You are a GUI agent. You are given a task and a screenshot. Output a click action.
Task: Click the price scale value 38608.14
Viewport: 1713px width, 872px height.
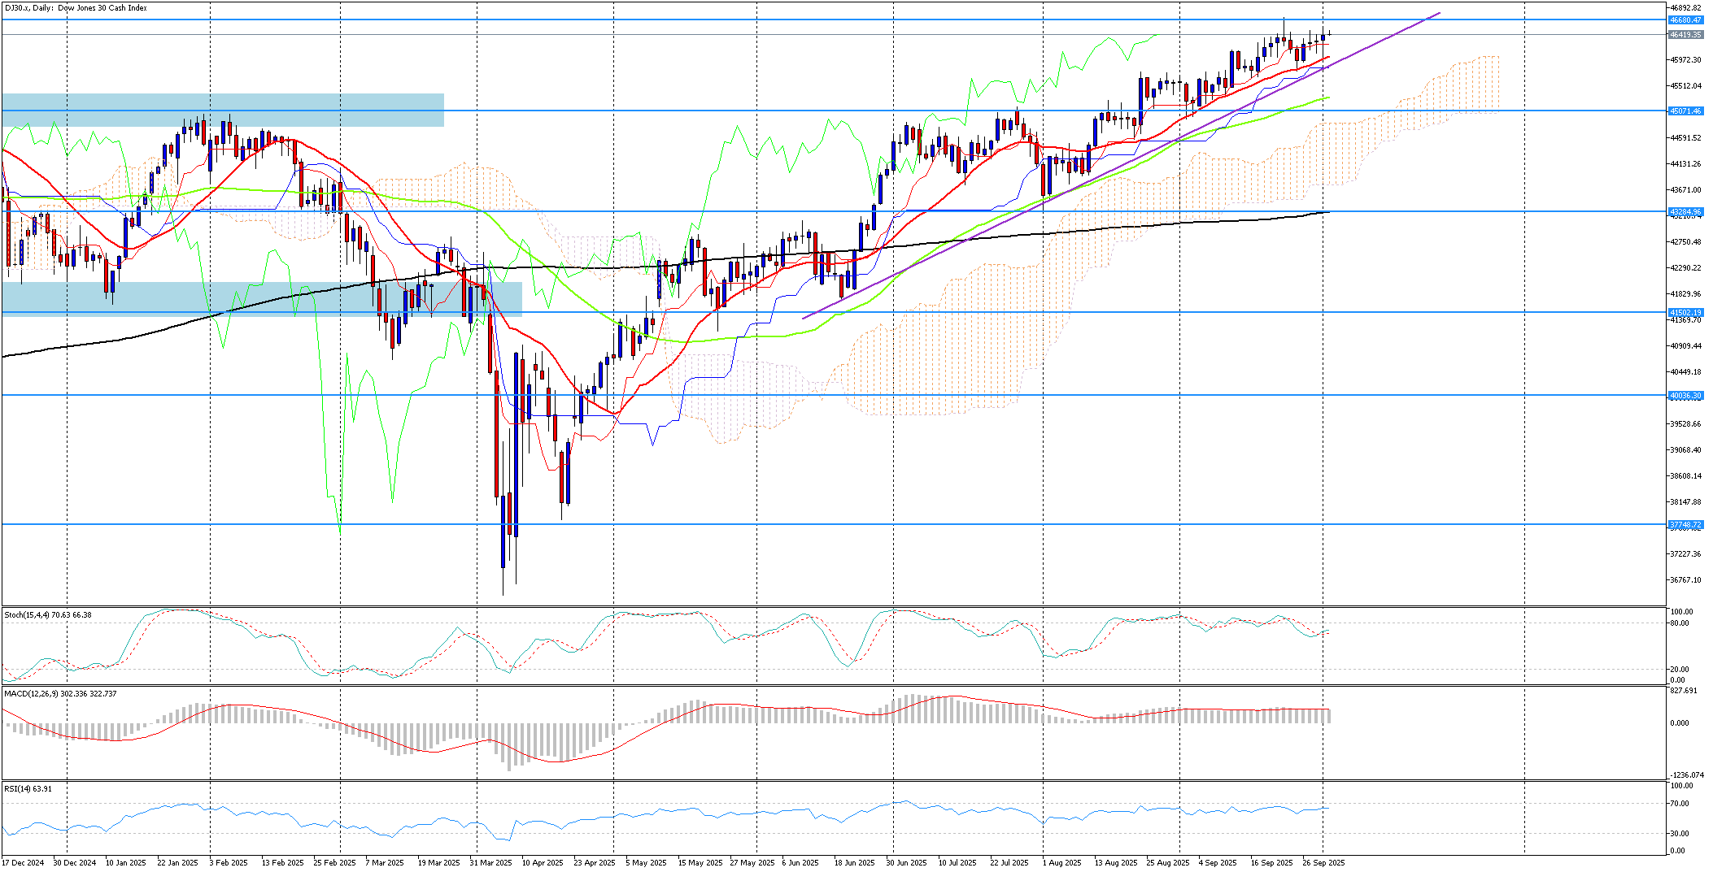1685,476
